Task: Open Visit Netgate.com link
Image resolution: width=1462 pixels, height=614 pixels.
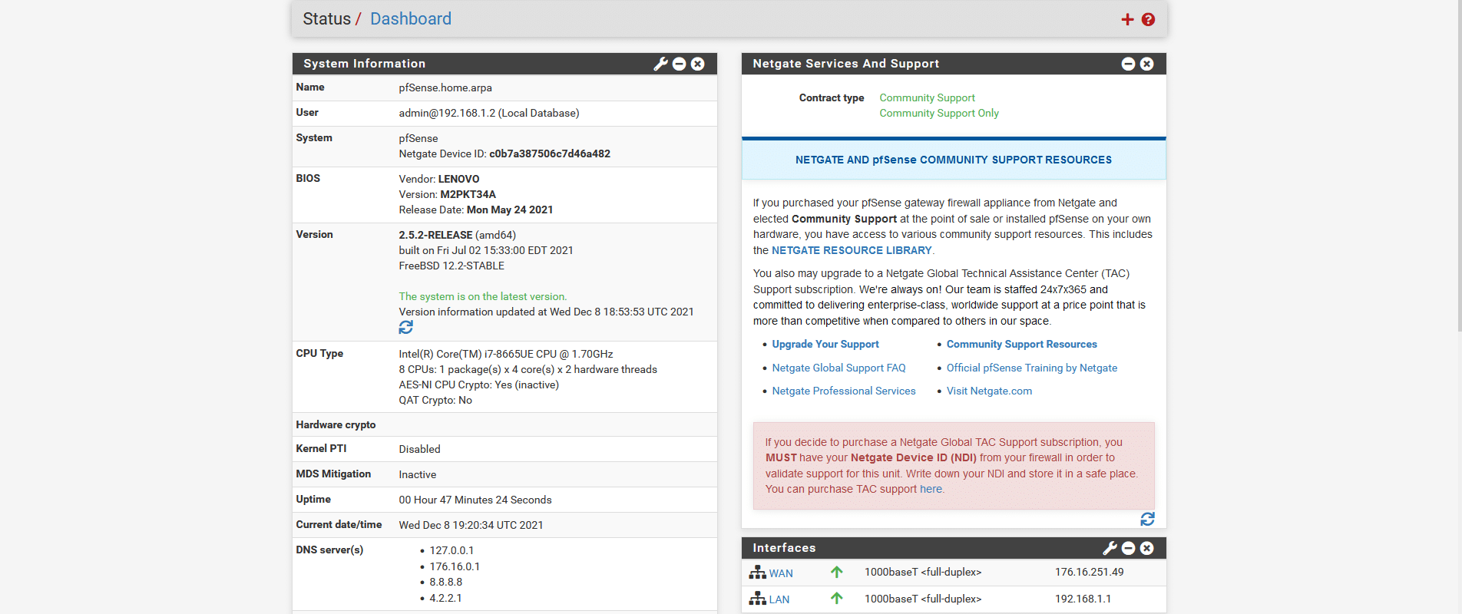Action: (989, 391)
